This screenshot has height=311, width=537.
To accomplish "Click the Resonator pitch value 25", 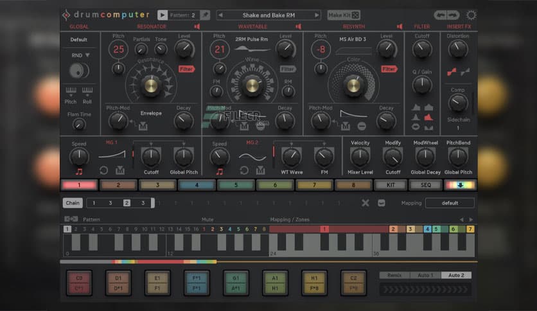I will point(118,49).
